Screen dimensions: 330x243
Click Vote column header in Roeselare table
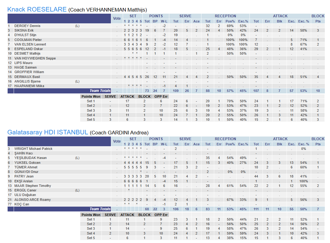coord(117,19)
